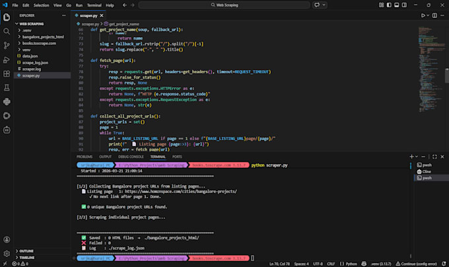Open the Accounts menu icon
This screenshot has height=267, width=449.
(x=7, y=239)
